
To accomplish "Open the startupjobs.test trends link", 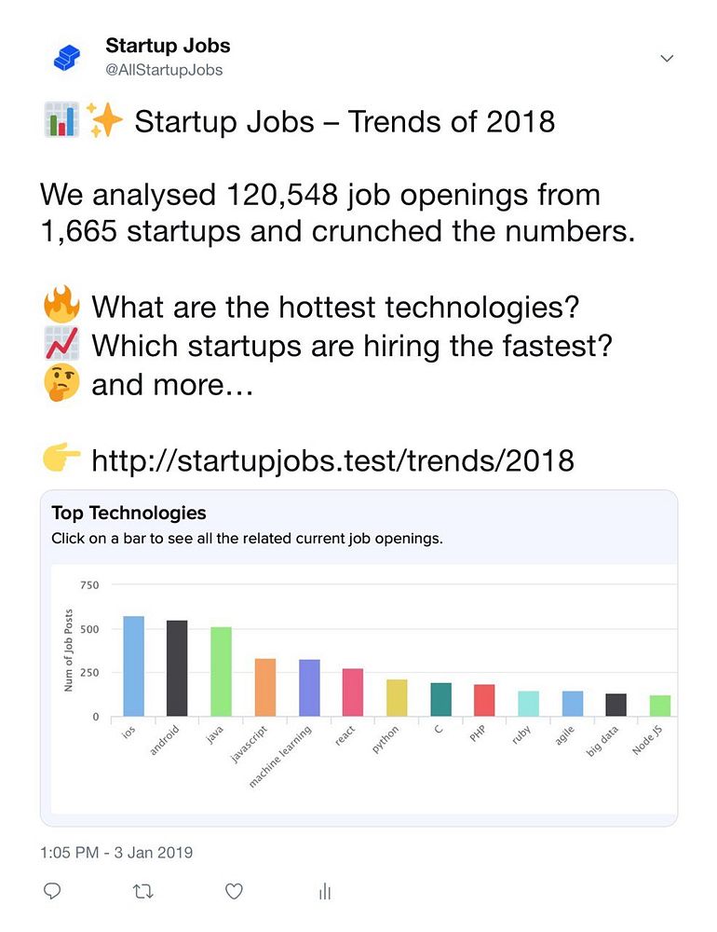I will [331, 459].
